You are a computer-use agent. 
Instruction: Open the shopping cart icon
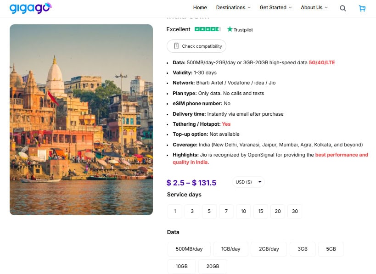coord(362,8)
